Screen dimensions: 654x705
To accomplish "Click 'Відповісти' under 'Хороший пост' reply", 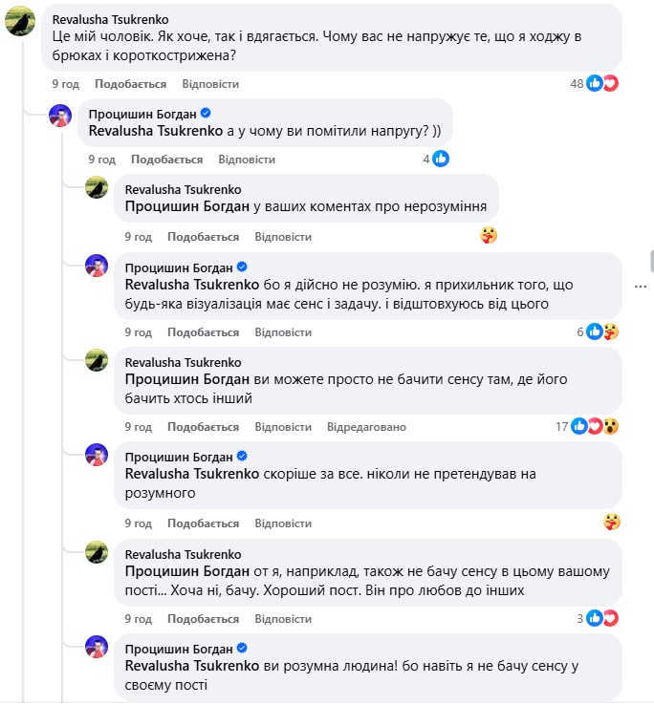I will [283, 619].
